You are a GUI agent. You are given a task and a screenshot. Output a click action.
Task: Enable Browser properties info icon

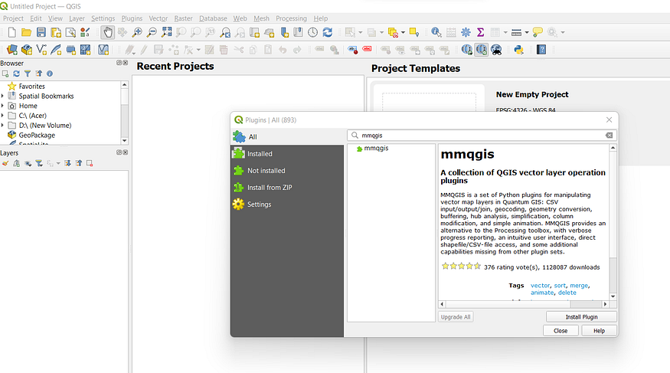tap(50, 74)
